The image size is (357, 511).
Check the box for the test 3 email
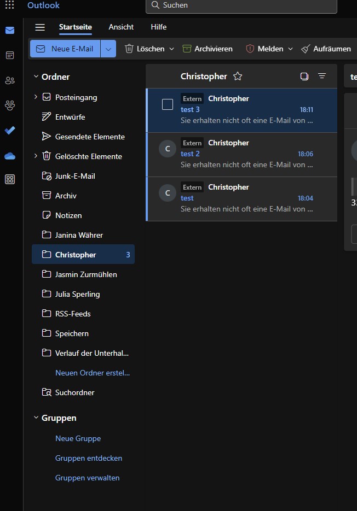168,104
